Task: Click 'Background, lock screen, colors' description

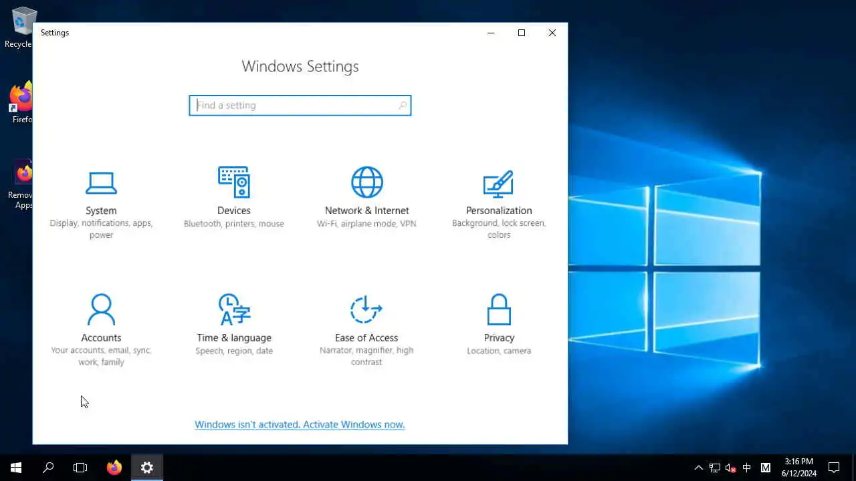Action: coord(499,229)
